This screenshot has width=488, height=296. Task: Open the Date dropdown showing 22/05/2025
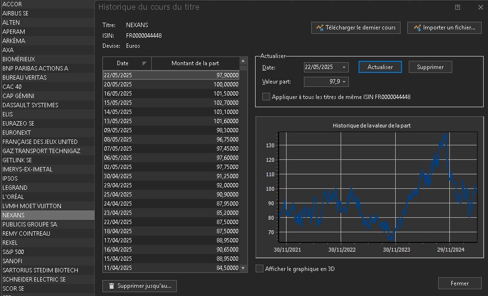click(344, 67)
